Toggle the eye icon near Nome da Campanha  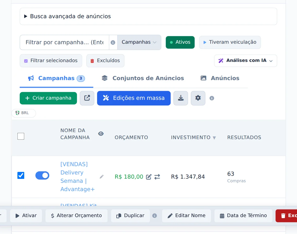(101, 134)
